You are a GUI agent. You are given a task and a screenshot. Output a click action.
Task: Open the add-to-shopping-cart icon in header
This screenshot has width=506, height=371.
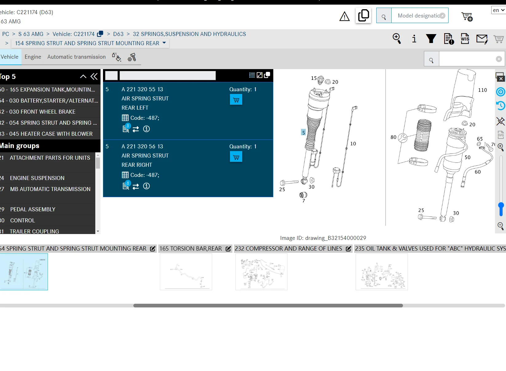tap(467, 16)
